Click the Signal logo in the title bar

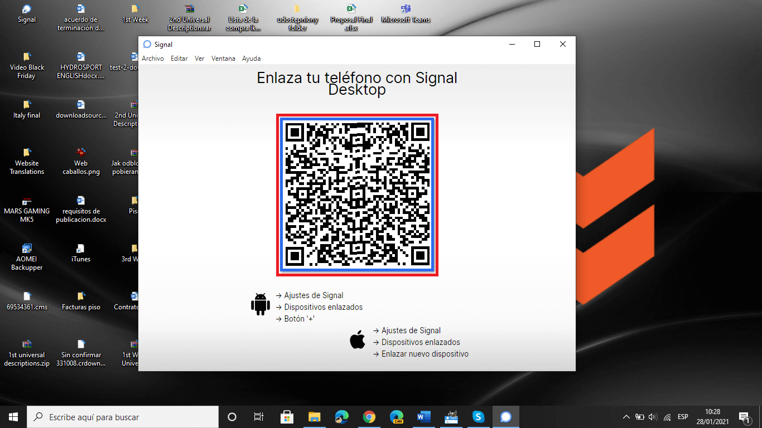pyautogui.click(x=147, y=45)
